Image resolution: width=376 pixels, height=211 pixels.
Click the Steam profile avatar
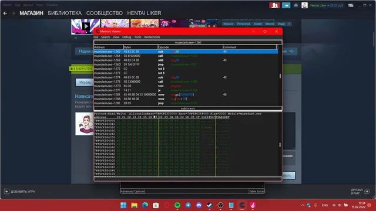point(304,5)
